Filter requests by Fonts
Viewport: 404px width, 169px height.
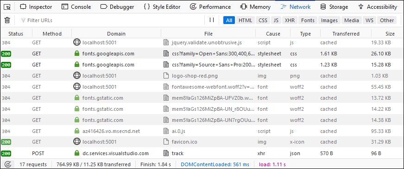tap(308, 20)
